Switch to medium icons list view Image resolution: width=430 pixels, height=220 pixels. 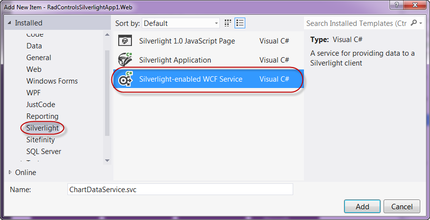240,23
